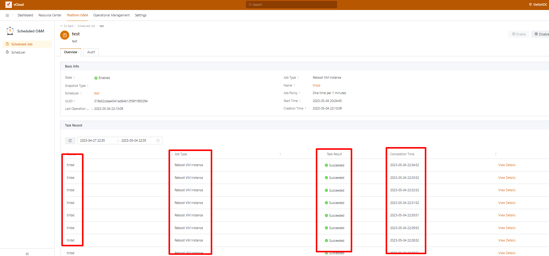Screen dimensions: 549x256
Task: Click the search magnifier icon
Action: pyautogui.click(x=250, y=5)
